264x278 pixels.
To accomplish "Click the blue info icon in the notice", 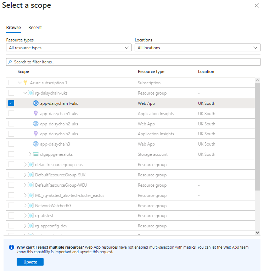I will pyautogui.click(x=12, y=247).
